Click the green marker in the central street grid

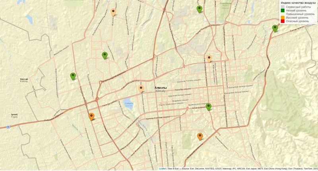pos(208,106)
